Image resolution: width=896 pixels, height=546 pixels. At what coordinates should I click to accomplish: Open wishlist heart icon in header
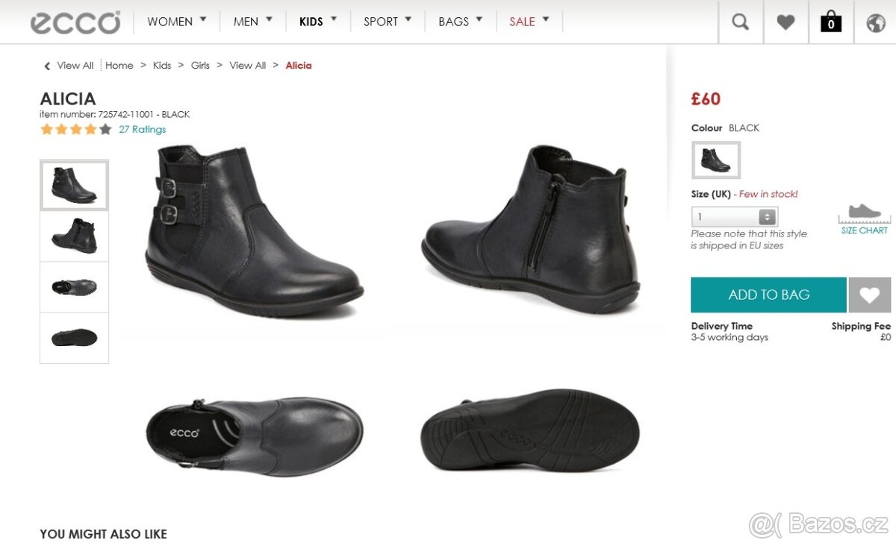(785, 22)
